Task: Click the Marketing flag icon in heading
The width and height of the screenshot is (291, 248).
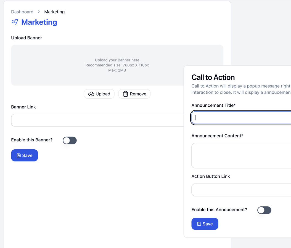Action: tap(15, 22)
